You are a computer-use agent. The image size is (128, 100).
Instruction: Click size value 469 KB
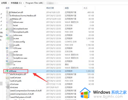coord(91,12)
